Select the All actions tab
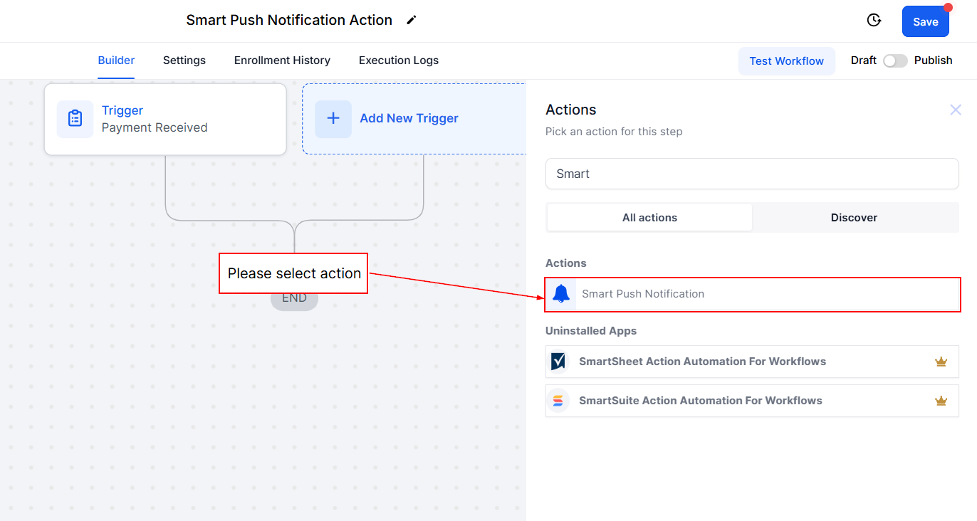The width and height of the screenshot is (977, 521). click(x=649, y=218)
